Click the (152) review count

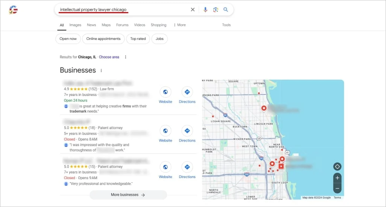click(x=93, y=89)
